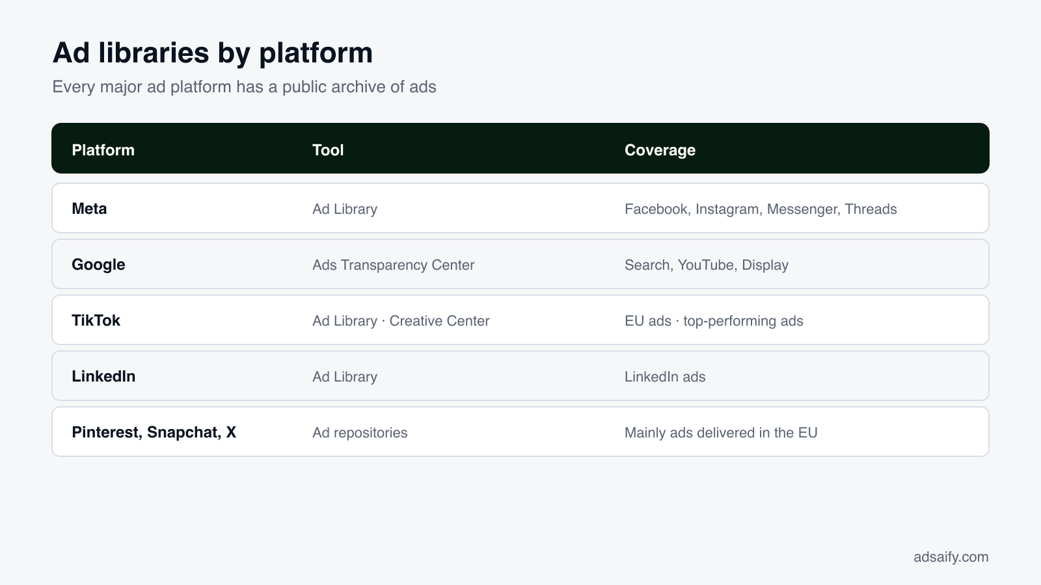Click 'Pinterest, Snapchat, X' platform cell
This screenshot has width=1041, height=585.
click(x=154, y=432)
